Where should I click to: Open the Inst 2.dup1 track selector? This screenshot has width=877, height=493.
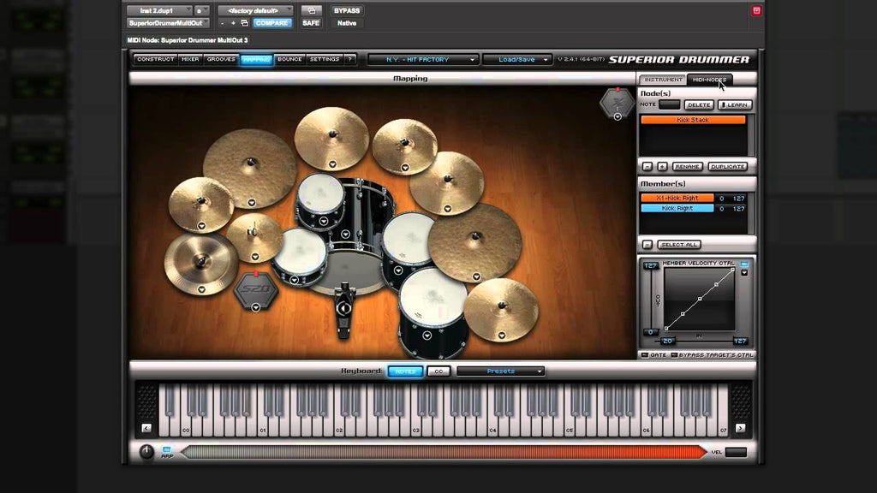159,10
